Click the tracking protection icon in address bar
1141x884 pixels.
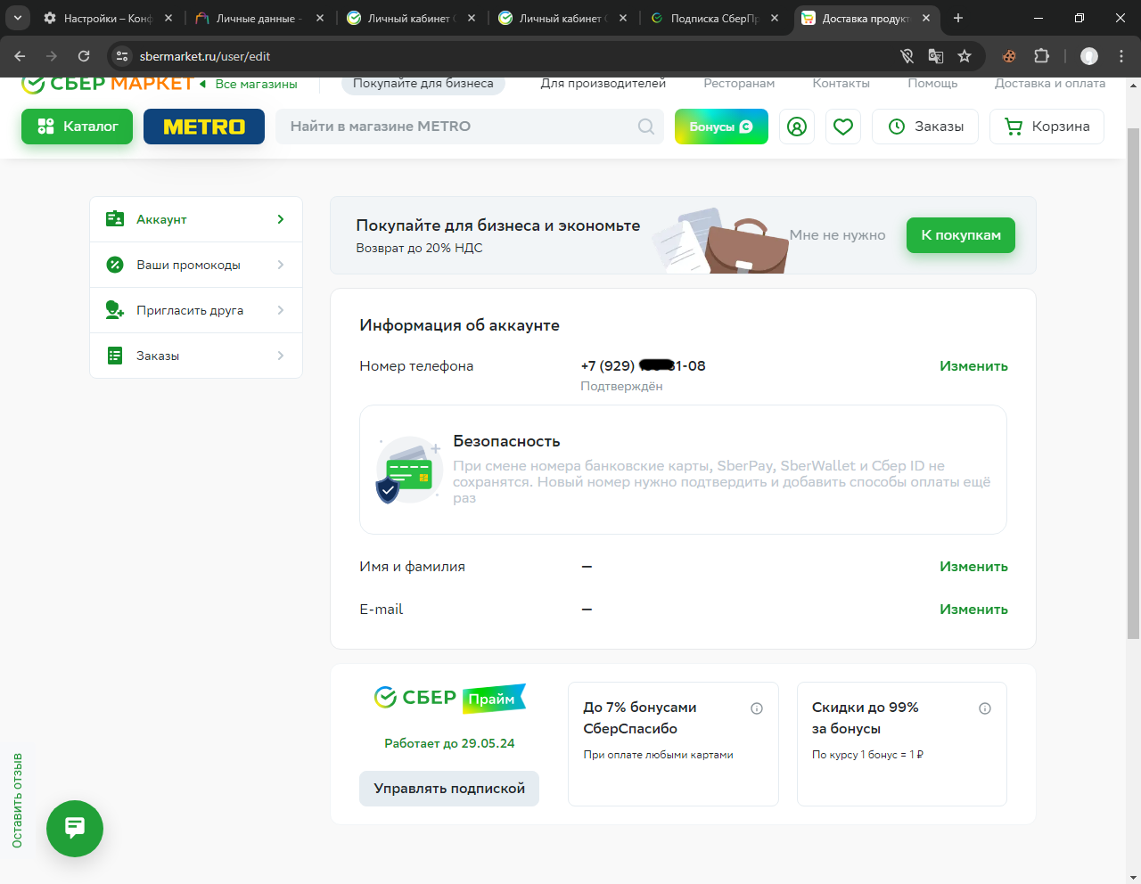point(907,56)
